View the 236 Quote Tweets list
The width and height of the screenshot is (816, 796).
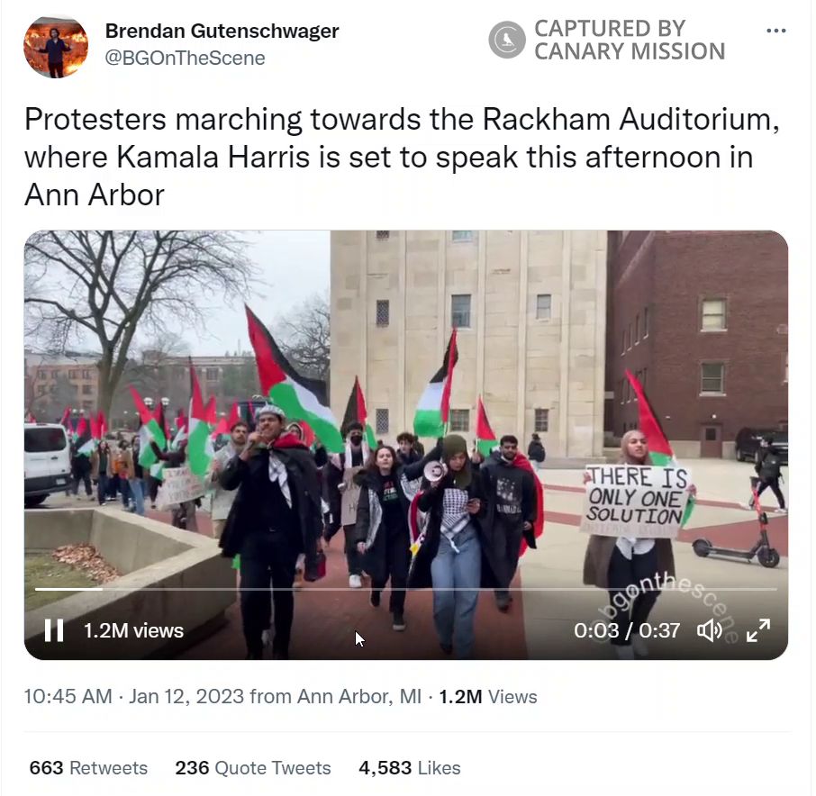pos(253,768)
